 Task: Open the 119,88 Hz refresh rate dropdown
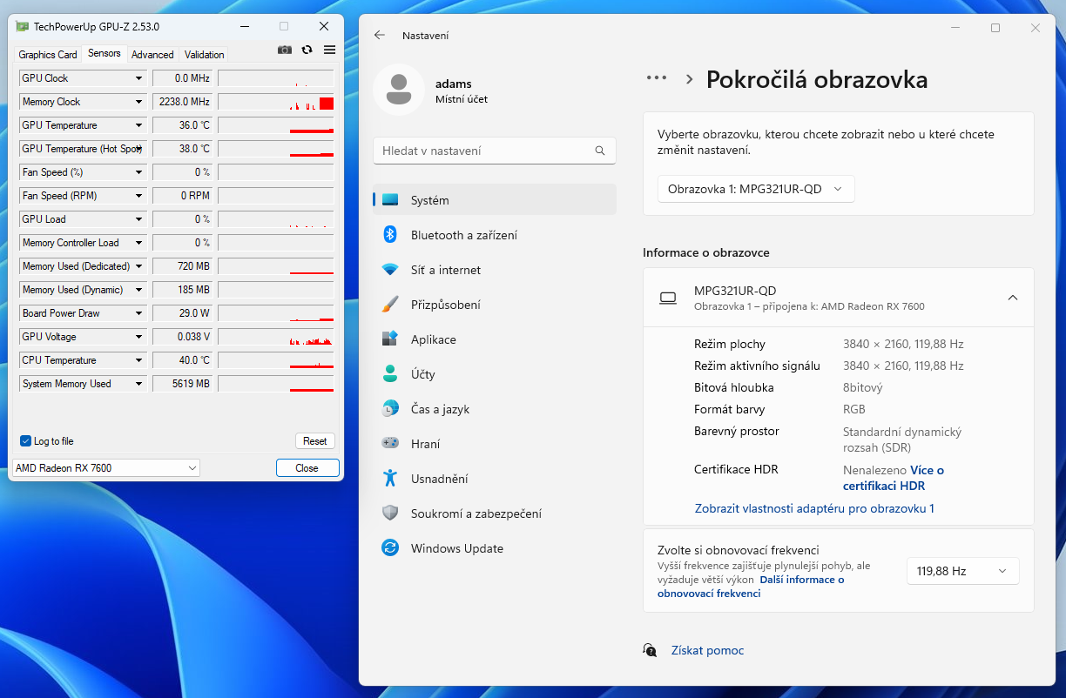tap(962, 571)
